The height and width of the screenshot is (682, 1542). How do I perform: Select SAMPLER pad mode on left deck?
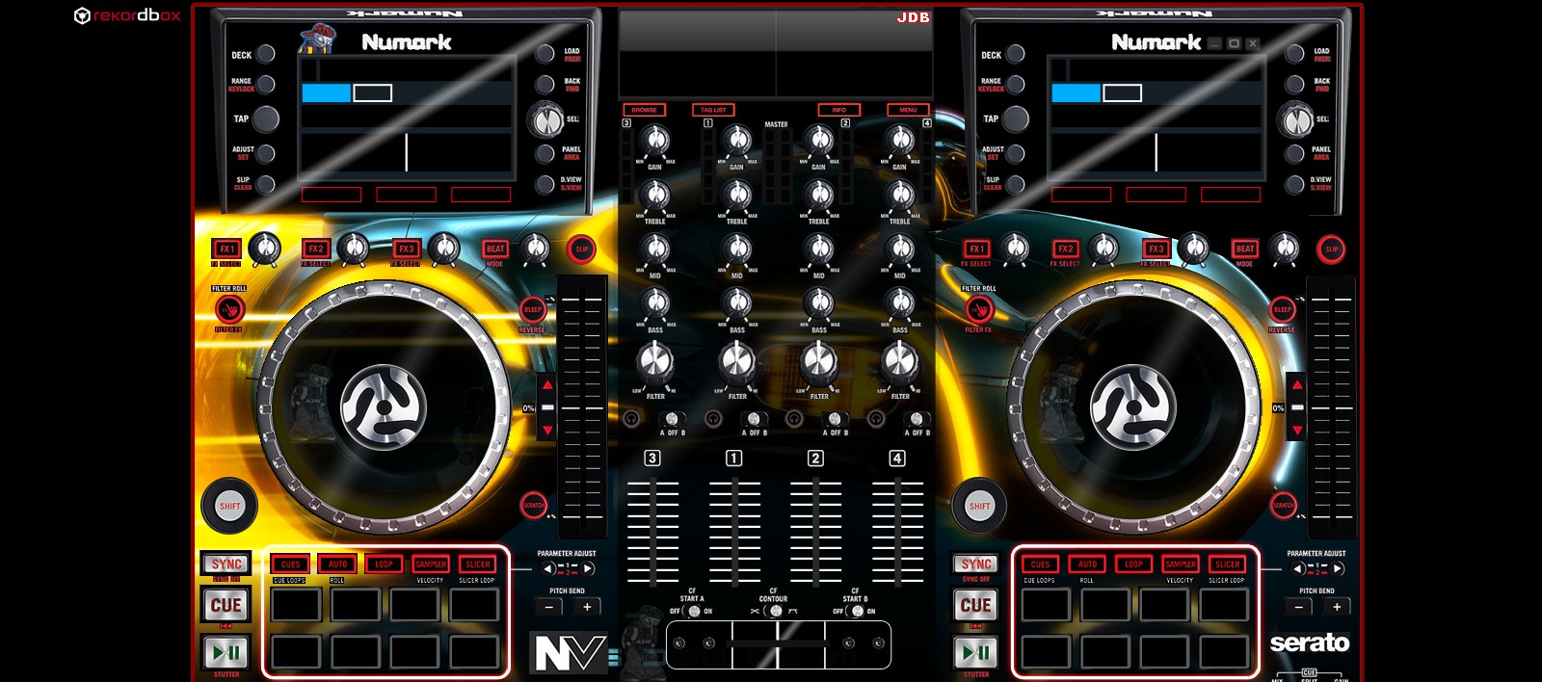pyautogui.click(x=431, y=564)
